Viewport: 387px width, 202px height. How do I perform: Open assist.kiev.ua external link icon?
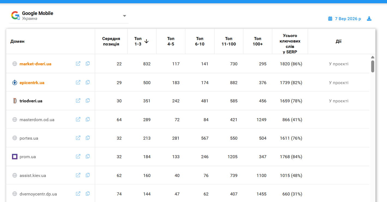click(x=78, y=175)
